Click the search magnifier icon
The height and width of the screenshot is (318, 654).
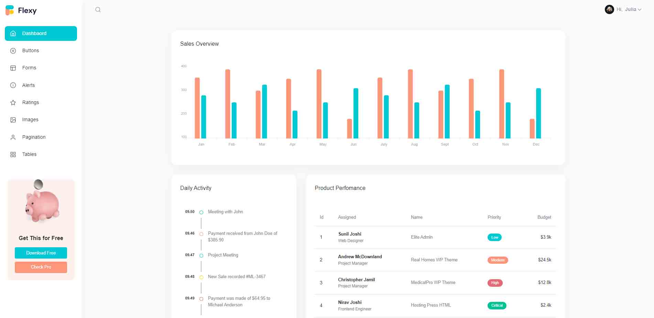pyautogui.click(x=98, y=9)
